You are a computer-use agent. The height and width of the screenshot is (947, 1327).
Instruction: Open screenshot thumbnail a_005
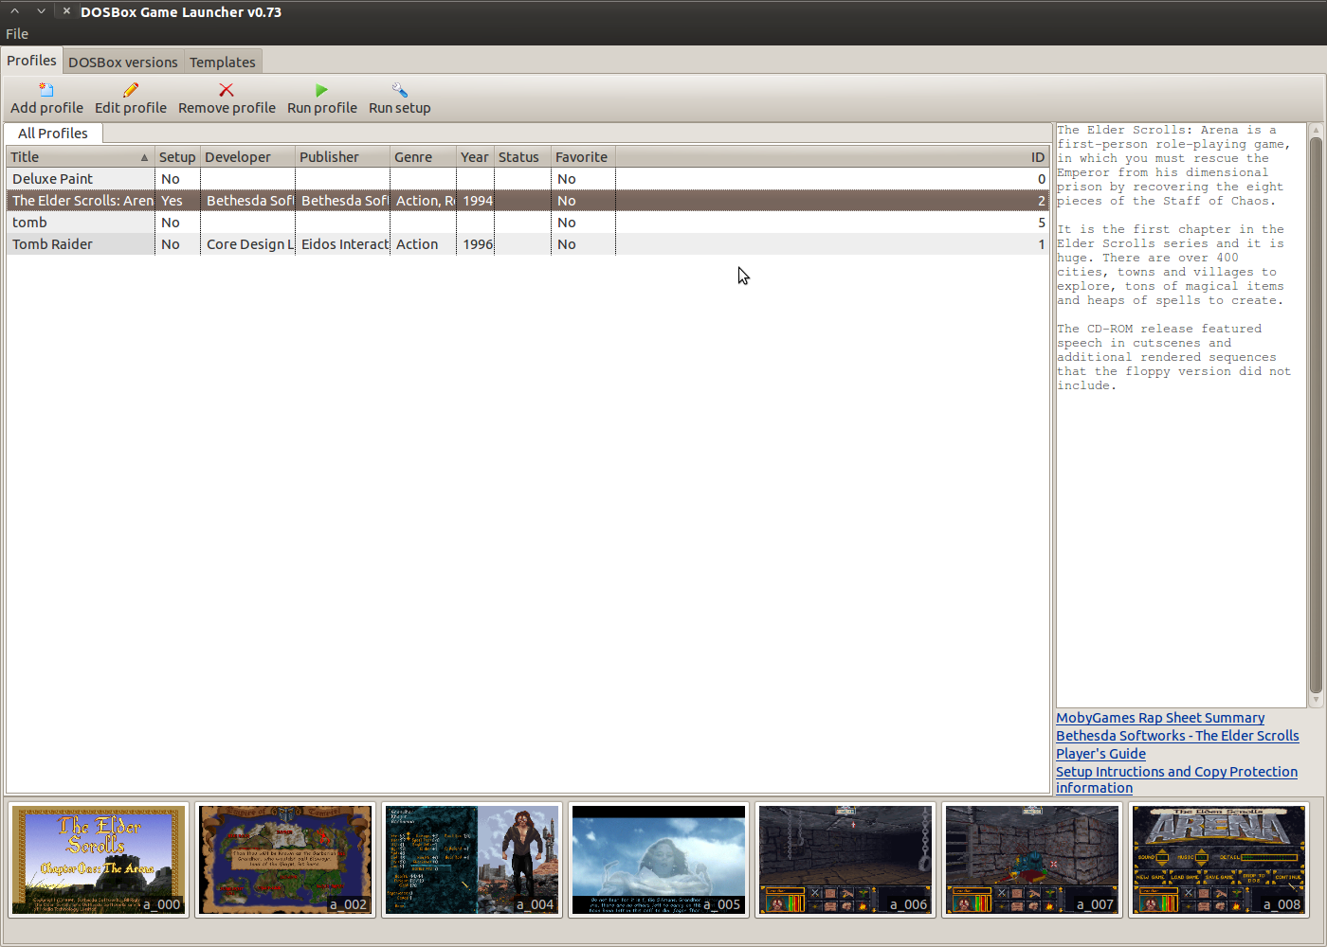(659, 860)
